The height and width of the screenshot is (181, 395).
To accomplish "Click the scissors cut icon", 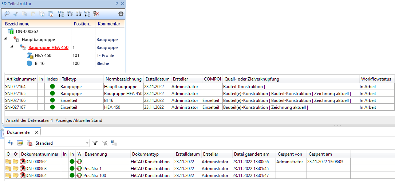I will tap(16, 14).
